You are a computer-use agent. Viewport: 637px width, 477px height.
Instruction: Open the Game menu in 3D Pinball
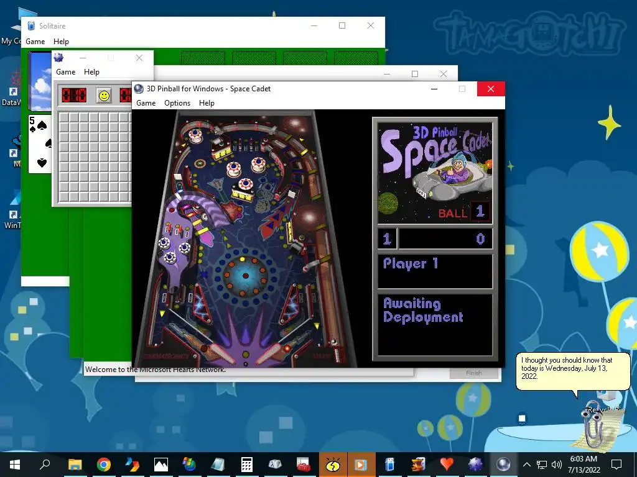pos(146,103)
